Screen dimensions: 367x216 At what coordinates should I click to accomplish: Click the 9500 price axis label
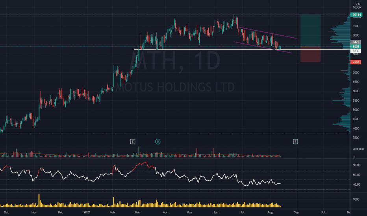click(356, 26)
